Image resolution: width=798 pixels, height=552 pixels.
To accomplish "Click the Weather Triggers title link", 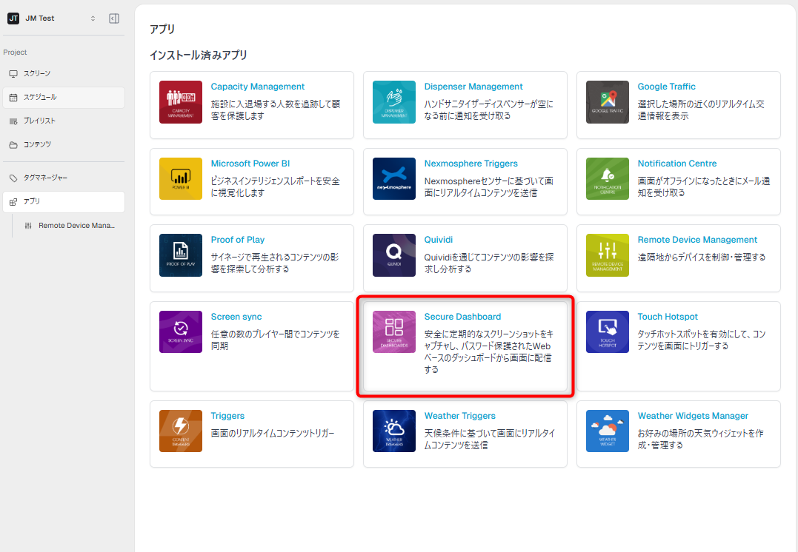I will pos(459,415).
